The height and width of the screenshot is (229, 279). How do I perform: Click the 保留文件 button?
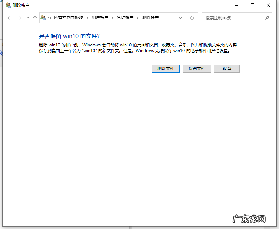(197, 68)
